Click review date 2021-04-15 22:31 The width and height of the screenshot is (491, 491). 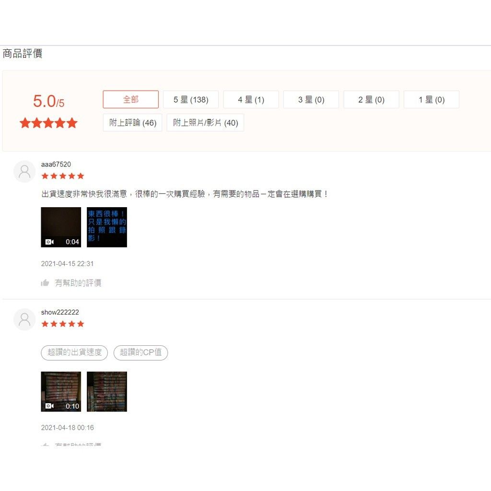(x=67, y=264)
